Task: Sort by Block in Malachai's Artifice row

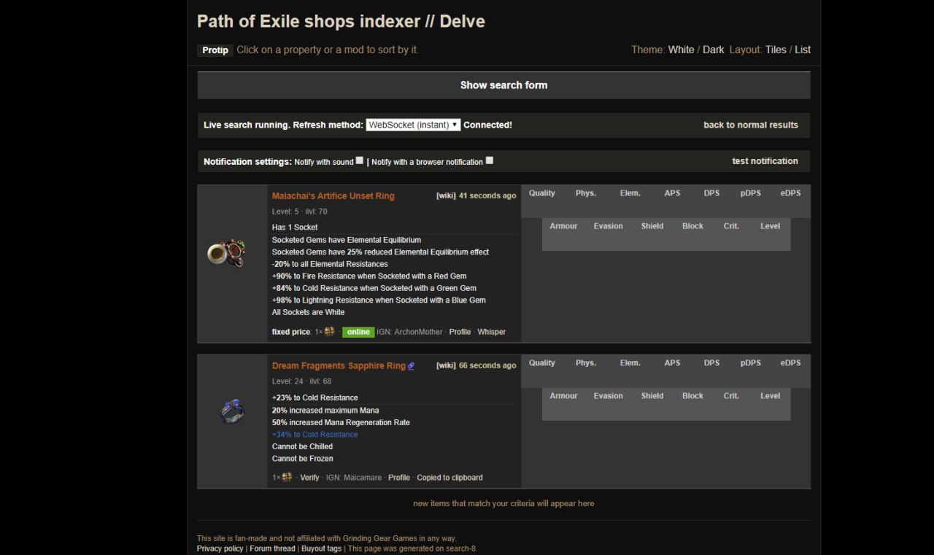Action: click(692, 226)
